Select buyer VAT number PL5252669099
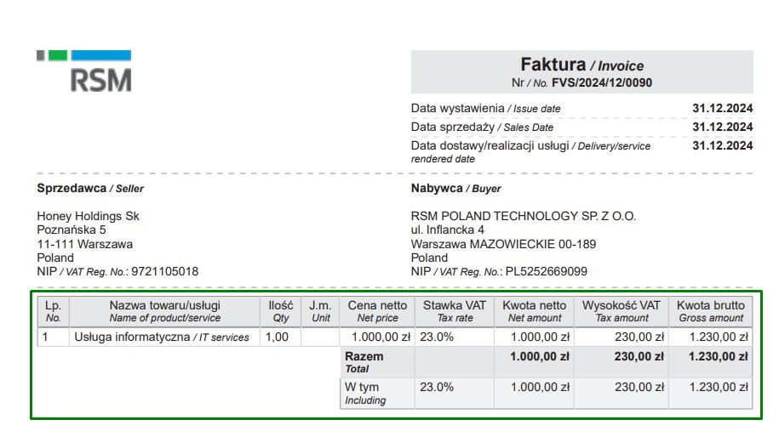 [x=548, y=271]
